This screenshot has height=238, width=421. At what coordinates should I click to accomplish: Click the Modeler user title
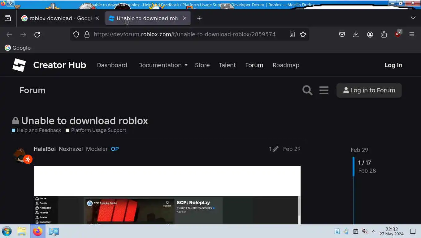[x=97, y=149]
